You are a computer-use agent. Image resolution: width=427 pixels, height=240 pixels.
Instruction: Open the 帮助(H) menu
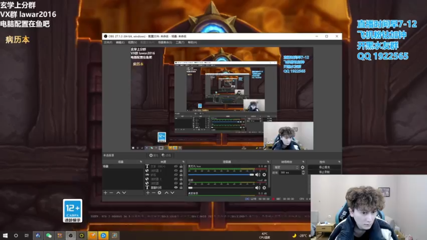[x=192, y=43]
